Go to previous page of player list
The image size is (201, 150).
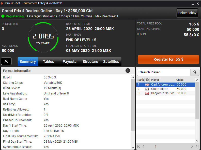[144, 146]
